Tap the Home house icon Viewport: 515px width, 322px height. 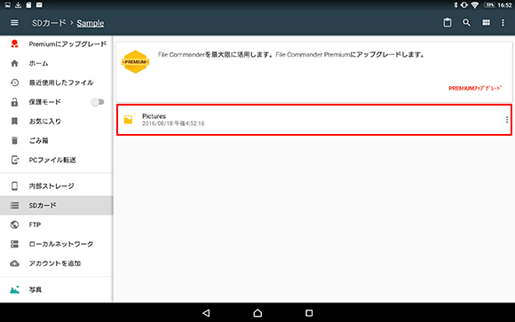pos(14,63)
